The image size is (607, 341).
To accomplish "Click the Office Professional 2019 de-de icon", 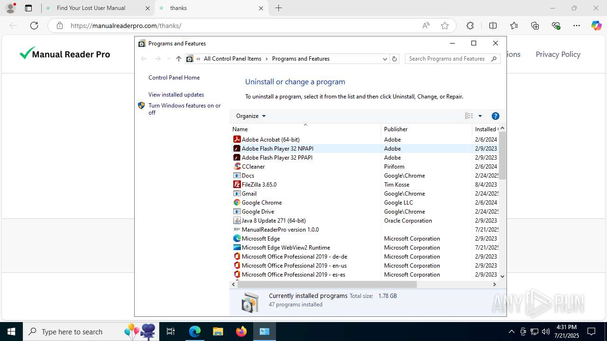I will click(237, 256).
